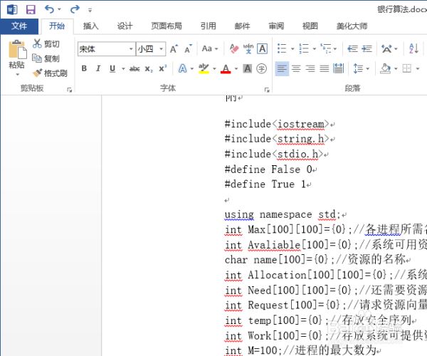Toggle Bold formatting
The width and height of the screenshot is (427, 356).
coord(84,69)
